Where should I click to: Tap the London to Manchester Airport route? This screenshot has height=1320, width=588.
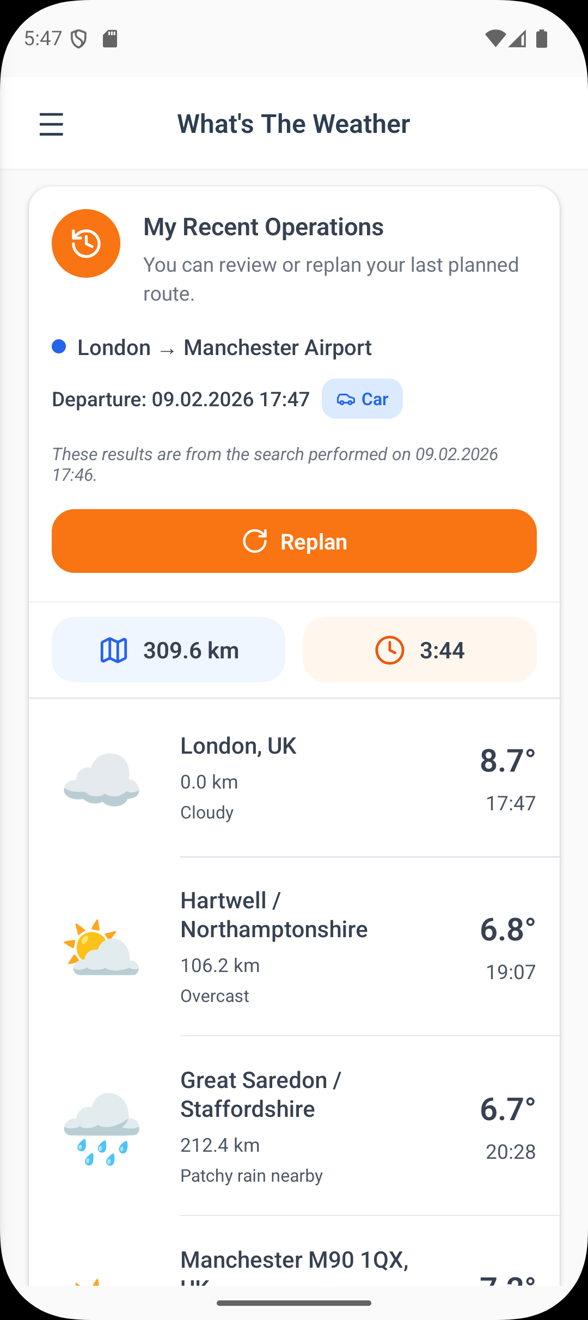(x=224, y=348)
